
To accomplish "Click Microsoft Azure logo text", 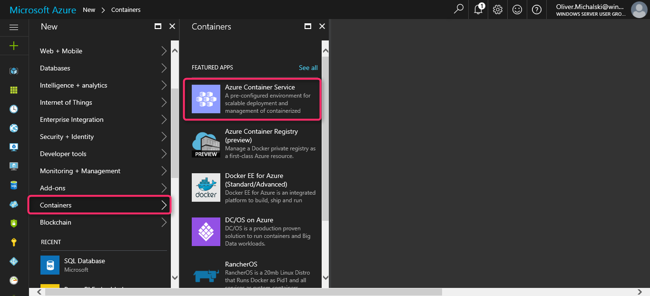I will [42, 10].
